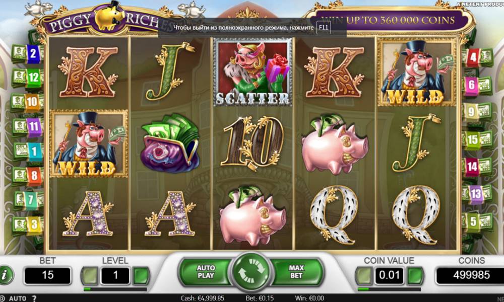Start Auto Play mode

(x=206, y=271)
